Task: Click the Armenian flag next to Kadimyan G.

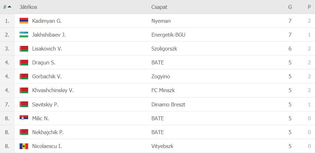Action: (x=24, y=21)
